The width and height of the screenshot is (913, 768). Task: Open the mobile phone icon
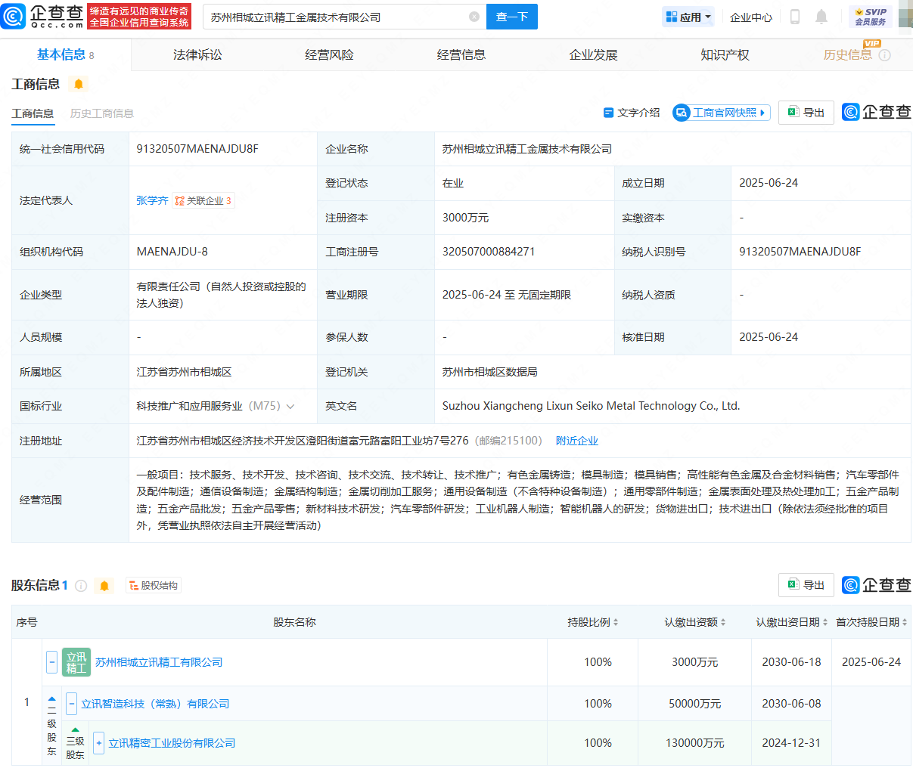click(x=795, y=17)
